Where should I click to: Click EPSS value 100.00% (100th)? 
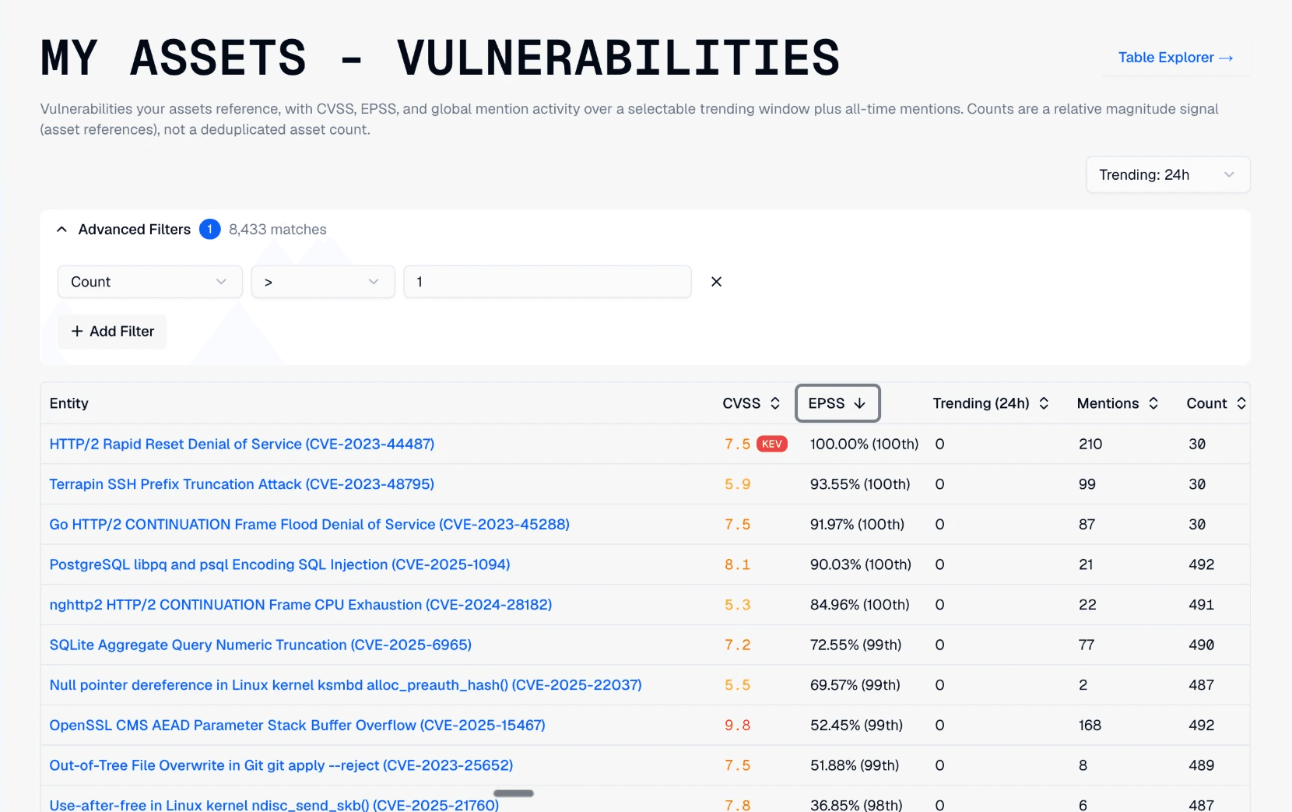[x=864, y=444]
